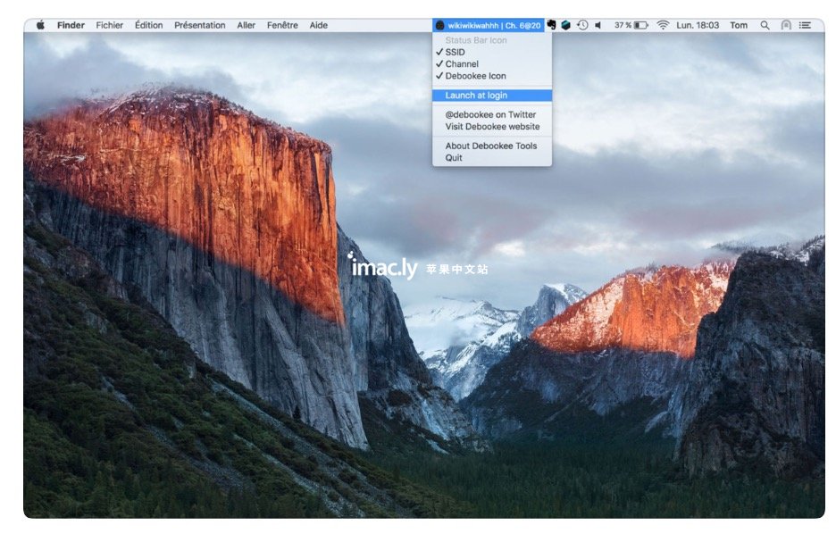The image size is (836, 534).
Task: Open @debookee on Twitter
Action: point(492,114)
